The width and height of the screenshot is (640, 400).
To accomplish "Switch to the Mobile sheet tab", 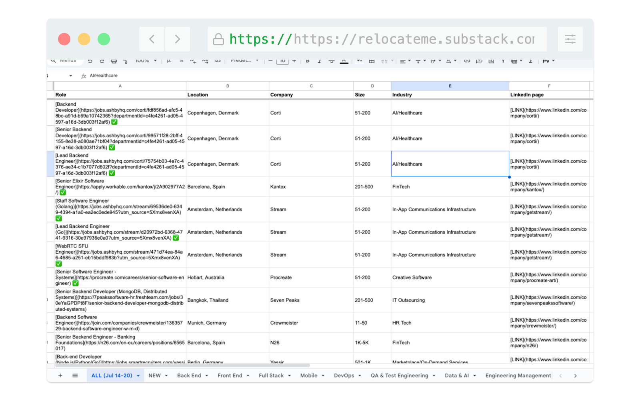I will click(x=309, y=376).
